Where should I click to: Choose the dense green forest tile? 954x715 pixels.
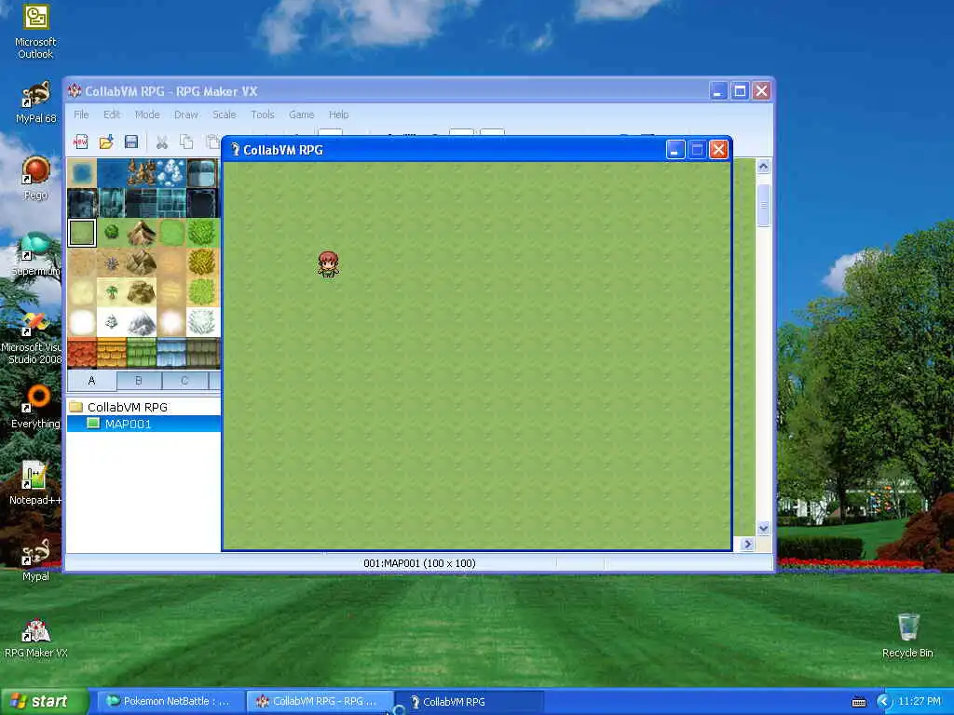click(201, 233)
